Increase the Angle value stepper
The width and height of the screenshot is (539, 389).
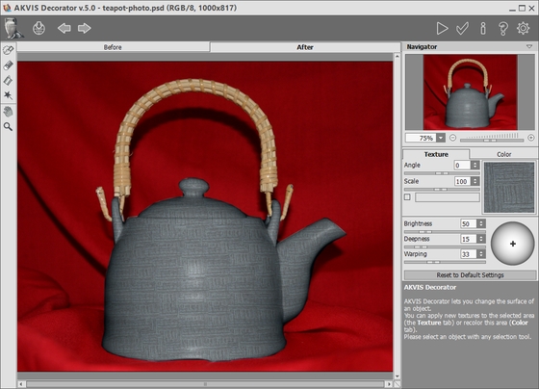[475, 163]
